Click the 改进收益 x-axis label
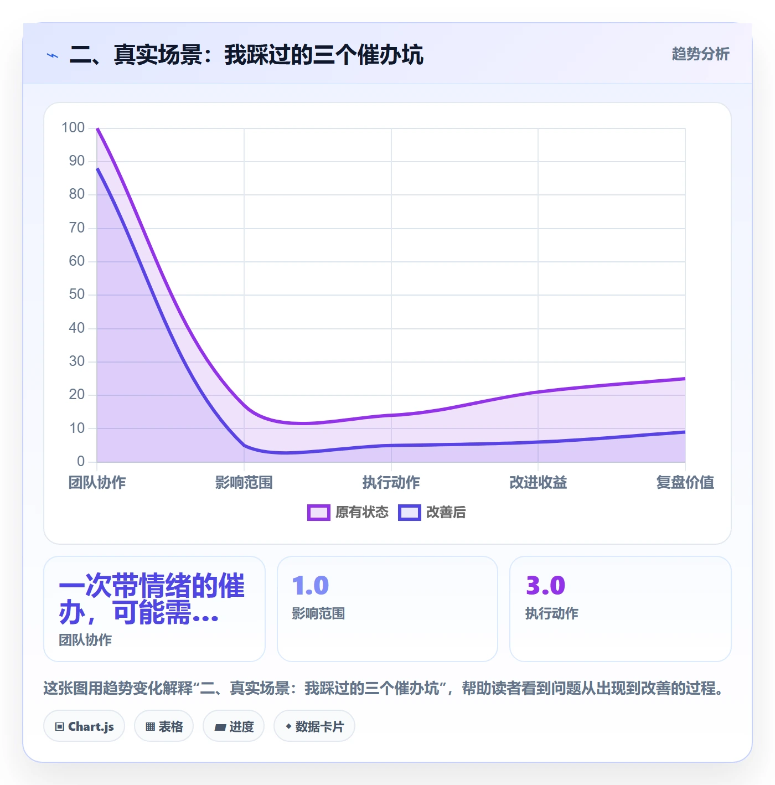 pos(538,483)
